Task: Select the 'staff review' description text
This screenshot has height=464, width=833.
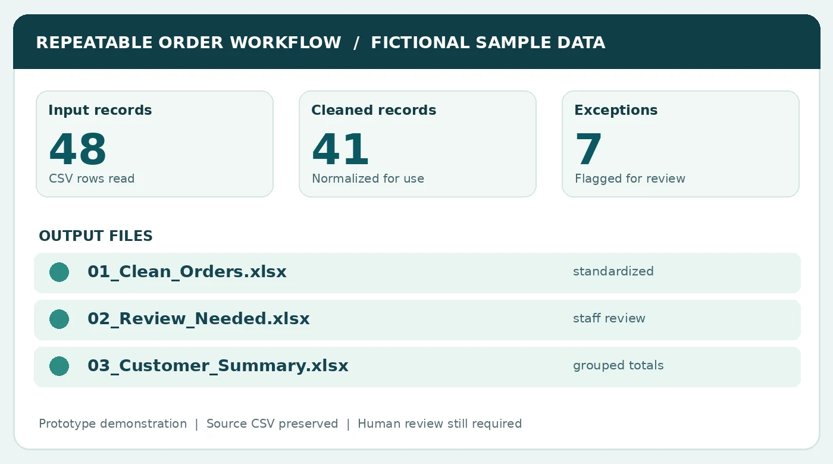Action: point(609,318)
